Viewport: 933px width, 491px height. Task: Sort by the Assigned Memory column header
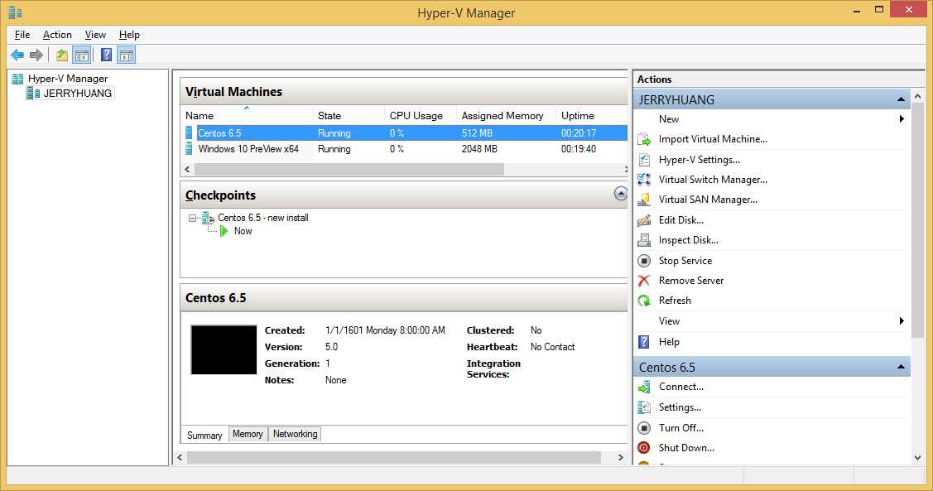pyautogui.click(x=506, y=115)
